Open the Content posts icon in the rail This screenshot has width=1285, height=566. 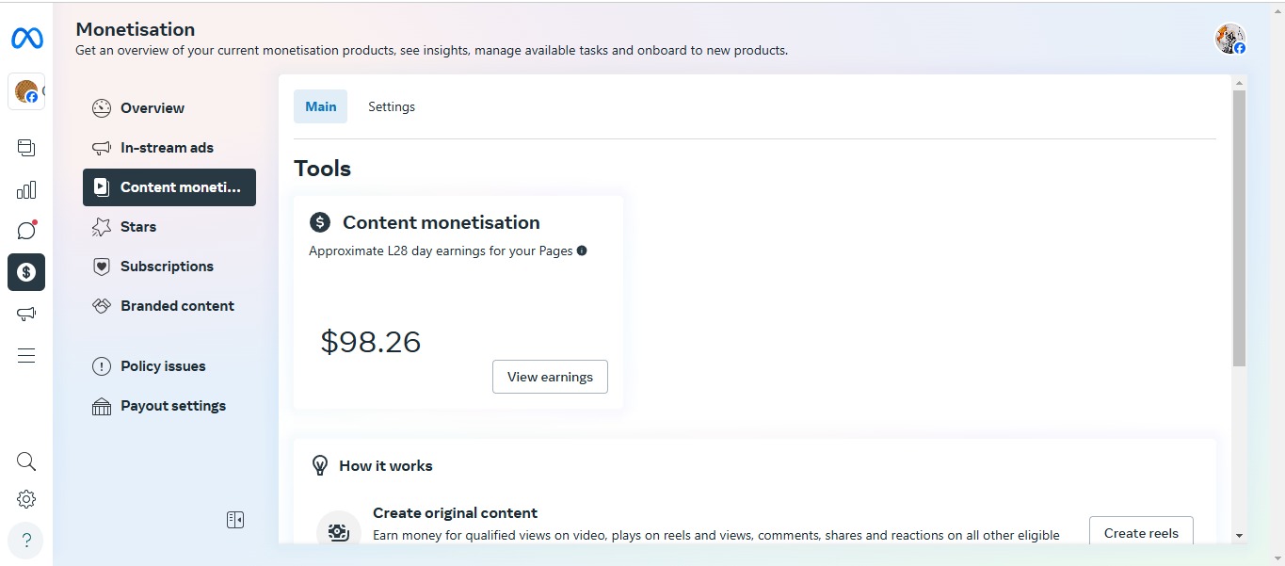(25, 147)
